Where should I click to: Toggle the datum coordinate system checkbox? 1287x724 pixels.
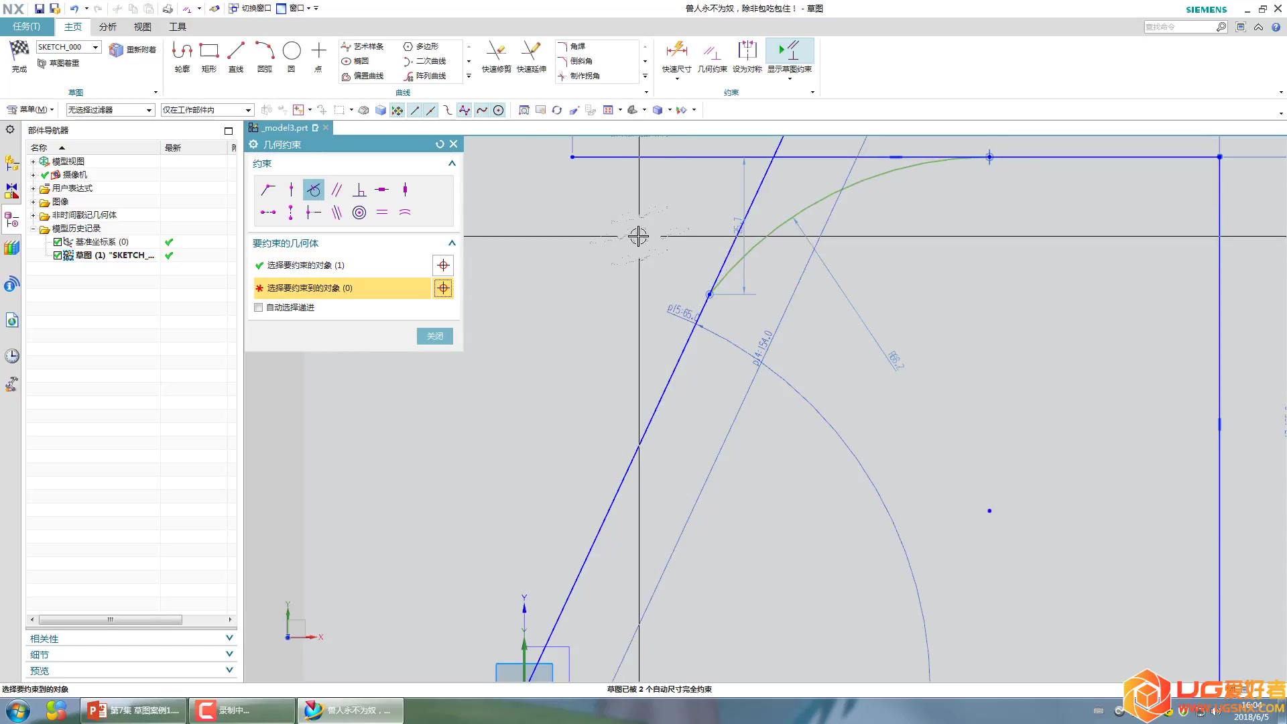(58, 242)
